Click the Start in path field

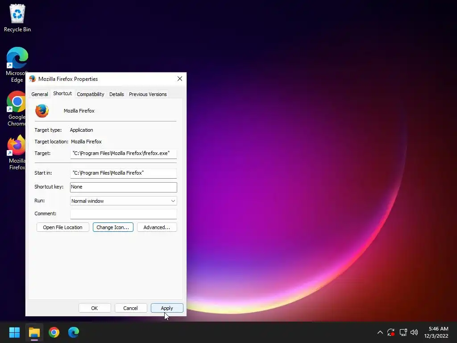124,173
